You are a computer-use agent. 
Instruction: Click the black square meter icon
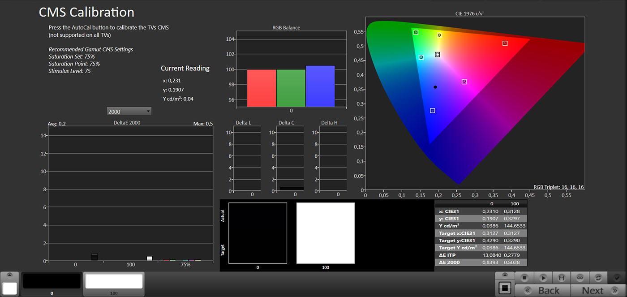pyautogui.click(x=505, y=288)
